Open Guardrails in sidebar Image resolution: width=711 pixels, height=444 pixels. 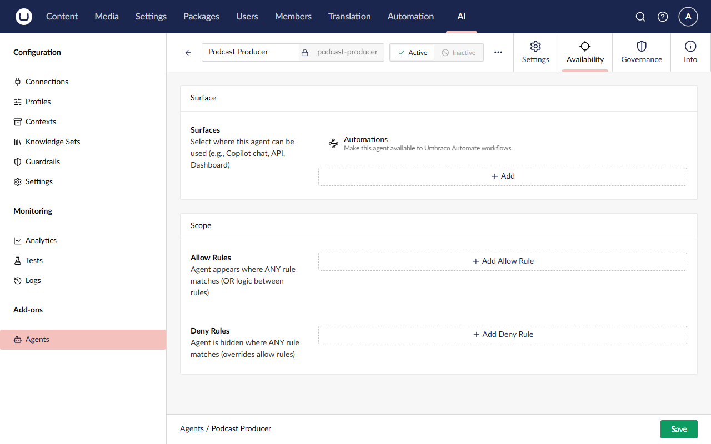(x=83, y=162)
